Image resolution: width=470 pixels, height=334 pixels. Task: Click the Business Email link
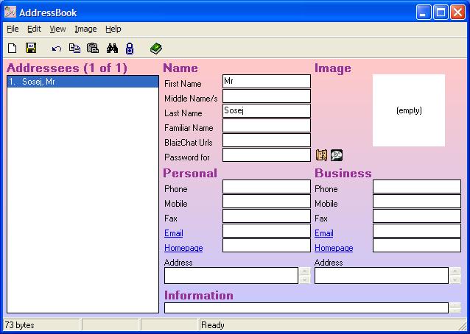point(323,233)
